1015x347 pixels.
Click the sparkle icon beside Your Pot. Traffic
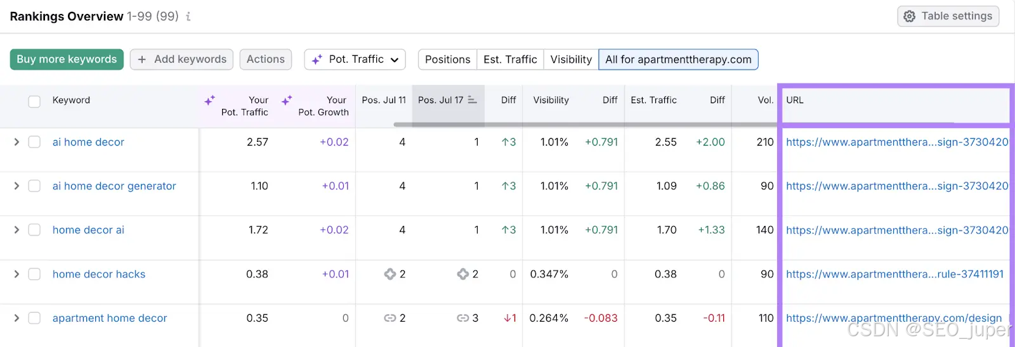[x=209, y=100]
